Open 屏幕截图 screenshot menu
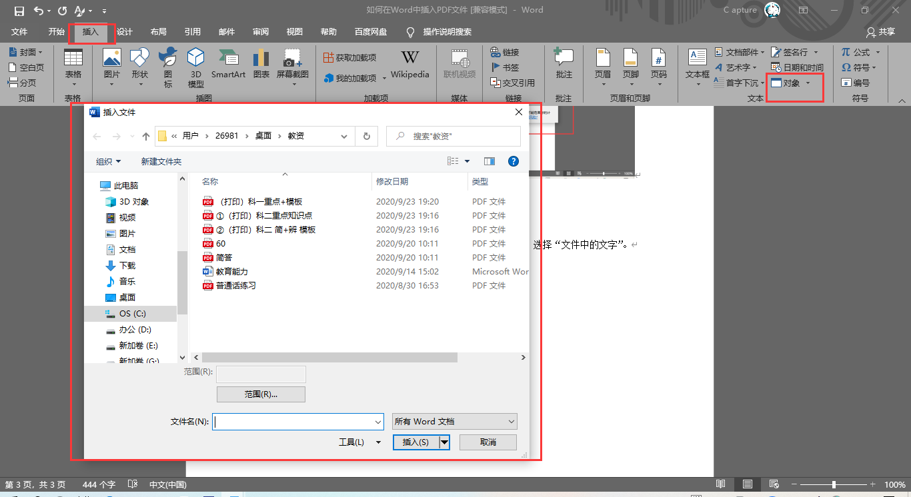Image resolution: width=911 pixels, height=497 pixels. click(x=293, y=68)
